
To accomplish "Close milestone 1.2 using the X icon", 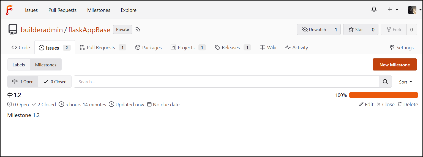I will click(386, 104).
